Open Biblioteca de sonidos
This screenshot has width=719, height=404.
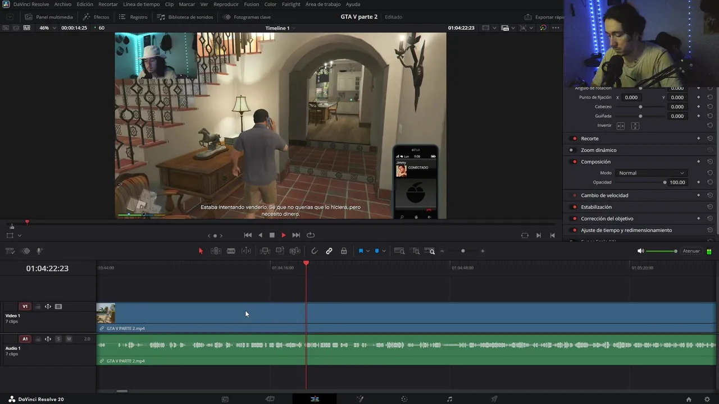pyautogui.click(x=185, y=17)
